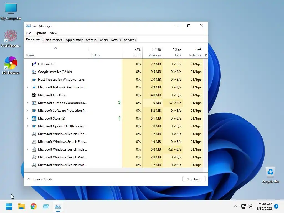Click the Microsoft Store bag icon
The width and height of the screenshot is (284, 213).
click(34, 118)
